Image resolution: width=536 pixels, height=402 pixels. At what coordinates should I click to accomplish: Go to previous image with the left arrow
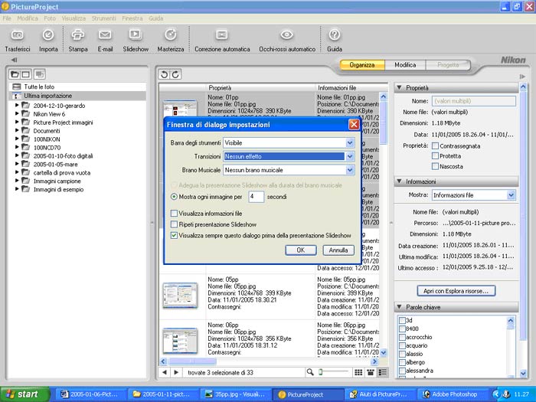[165, 372]
